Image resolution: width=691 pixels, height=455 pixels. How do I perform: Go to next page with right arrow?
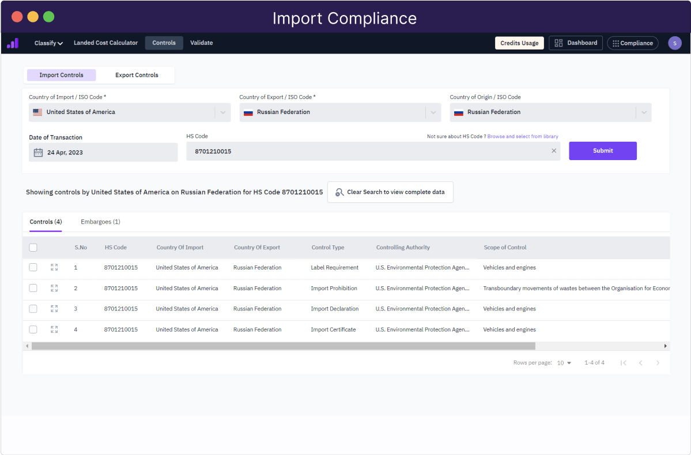point(658,362)
